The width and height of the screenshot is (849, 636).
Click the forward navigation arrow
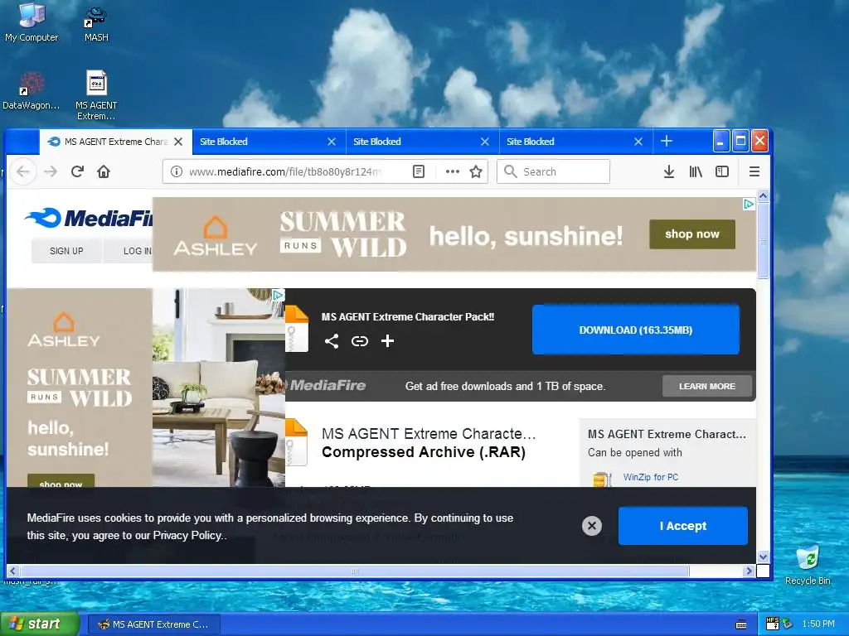[x=51, y=171]
